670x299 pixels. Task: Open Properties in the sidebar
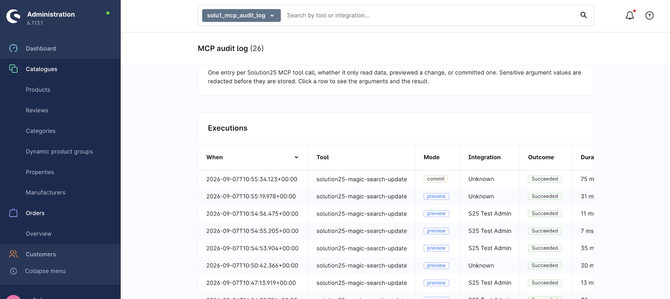point(40,172)
